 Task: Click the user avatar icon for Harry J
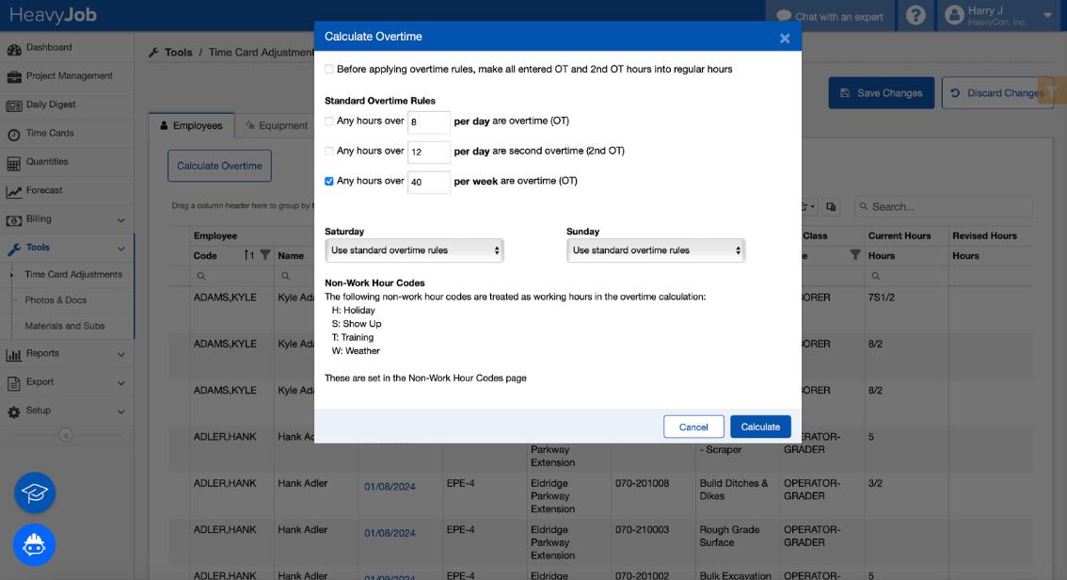(x=954, y=15)
